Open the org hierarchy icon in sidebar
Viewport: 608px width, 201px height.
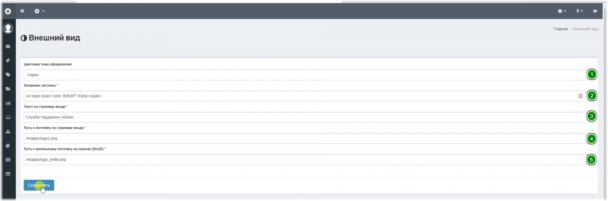pos(8,132)
